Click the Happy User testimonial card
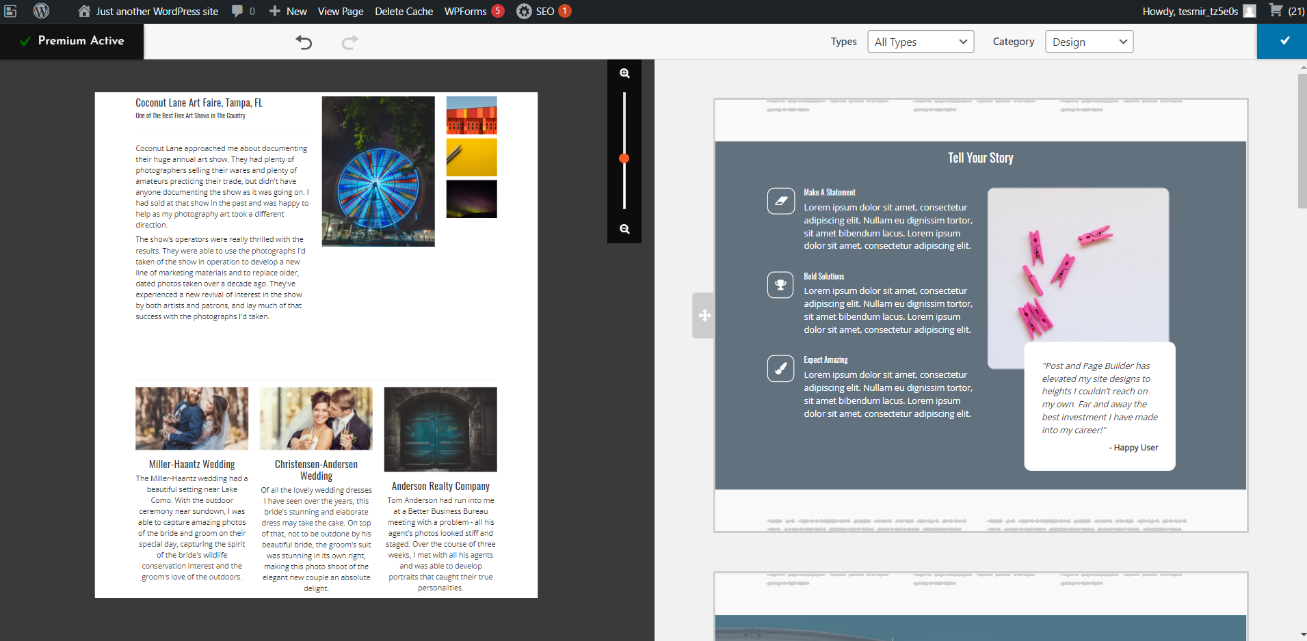Image resolution: width=1307 pixels, height=641 pixels. click(1099, 406)
